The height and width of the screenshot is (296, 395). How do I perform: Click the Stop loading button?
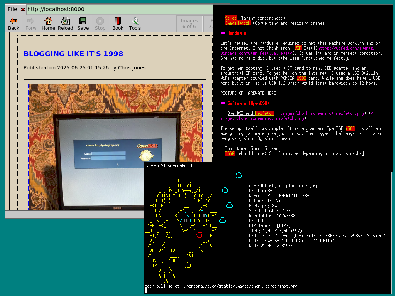(100, 24)
